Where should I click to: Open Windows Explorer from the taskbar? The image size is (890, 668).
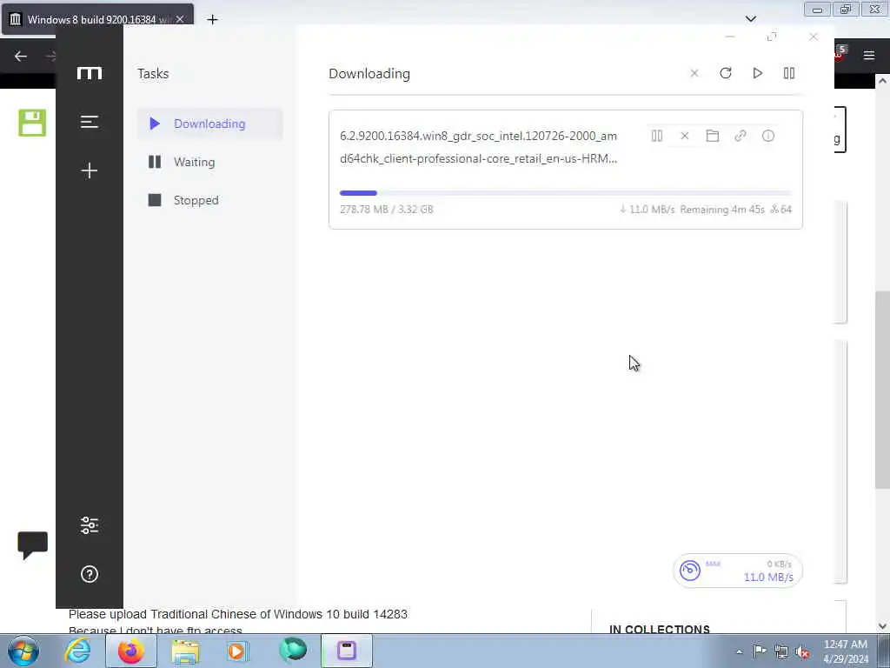(x=185, y=651)
